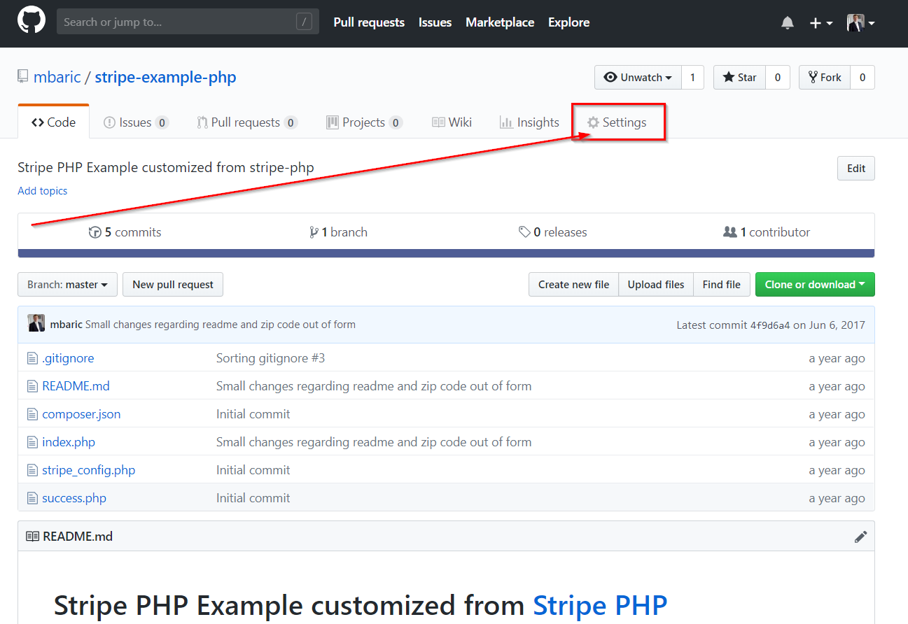The image size is (908, 624).
Task: Click the repository book icon beside mbaric
Action: [23, 77]
